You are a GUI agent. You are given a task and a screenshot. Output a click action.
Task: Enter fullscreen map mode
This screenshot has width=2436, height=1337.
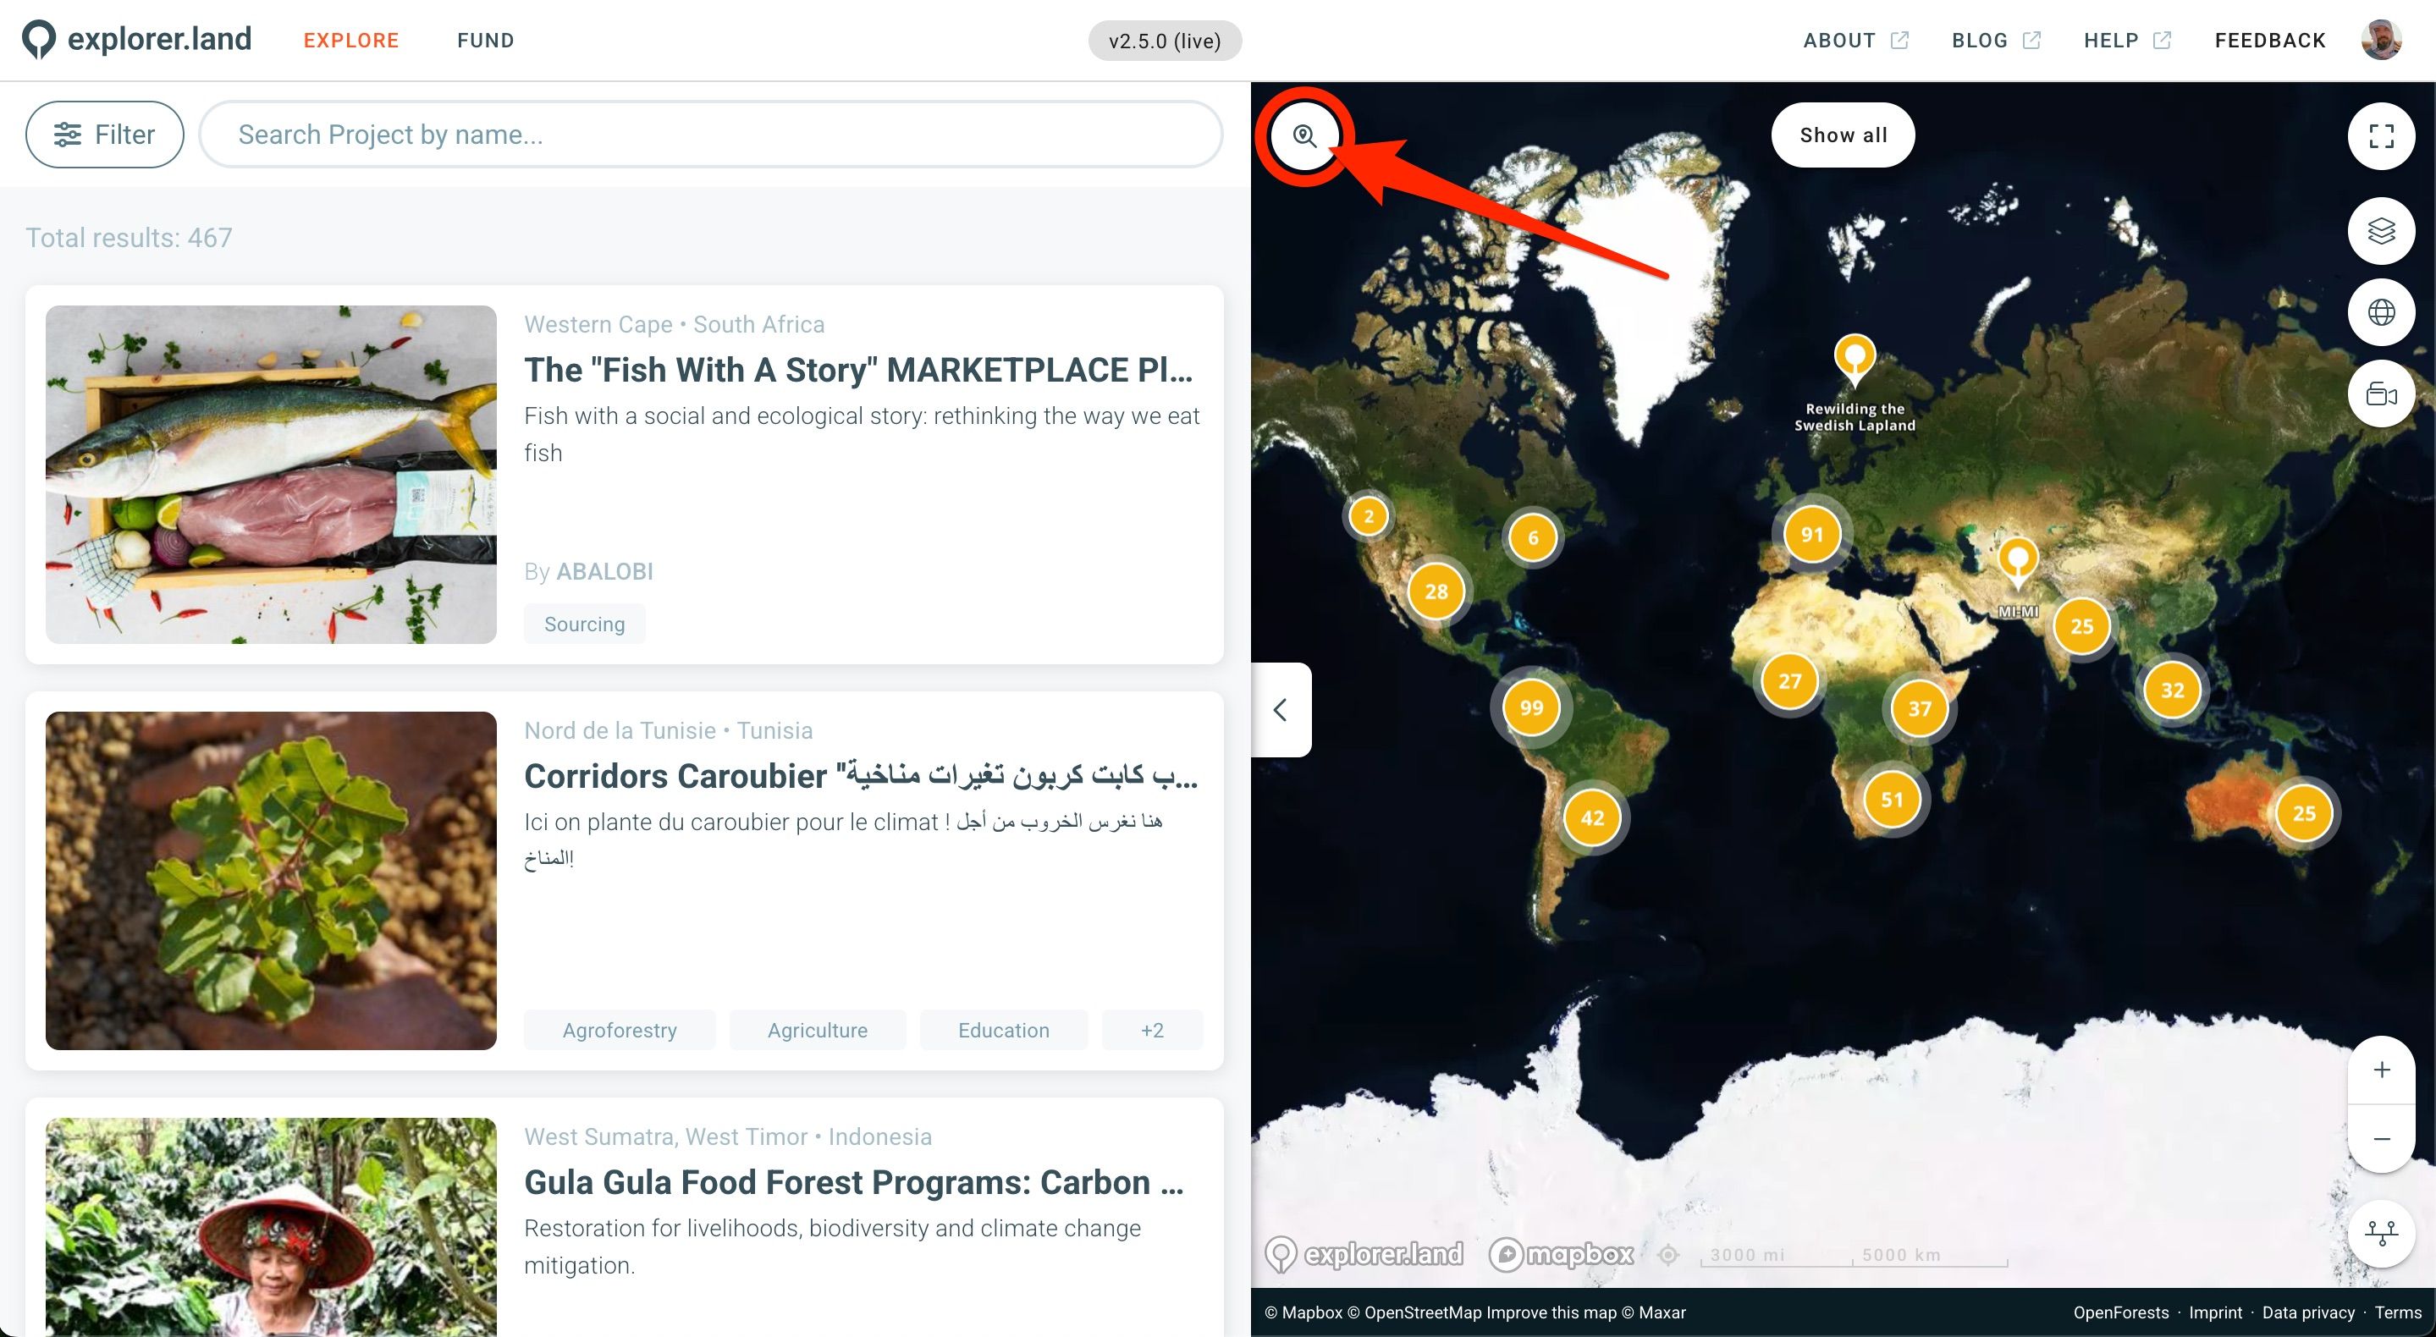[2381, 136]
